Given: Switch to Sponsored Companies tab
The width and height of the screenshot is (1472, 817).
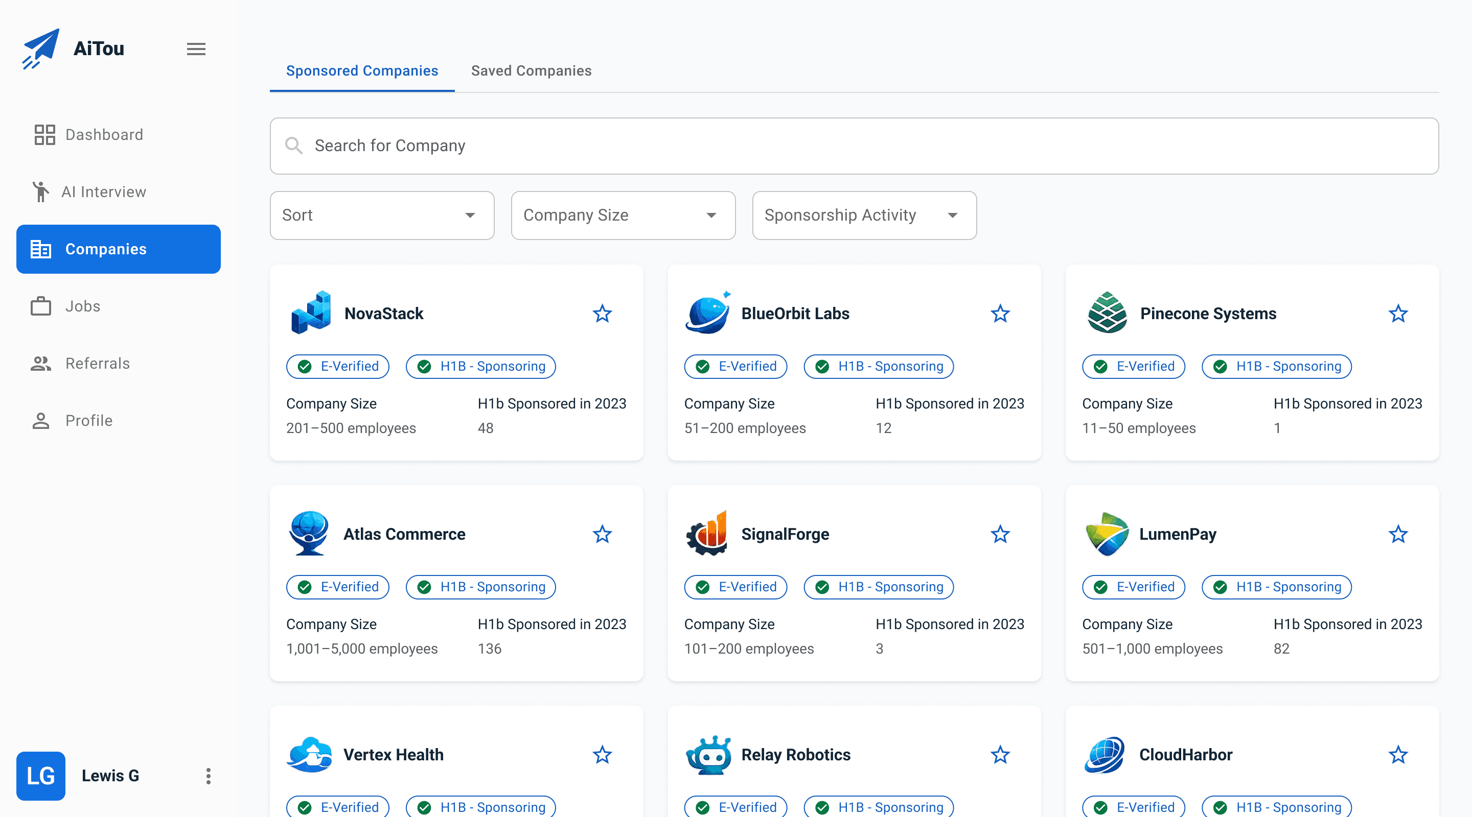Looking at the screenshot, I should click(x=362, y=71).
